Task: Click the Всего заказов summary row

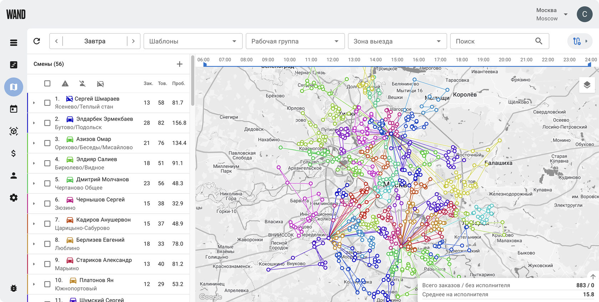Action: pyautogui.click(x=508, y=285)
